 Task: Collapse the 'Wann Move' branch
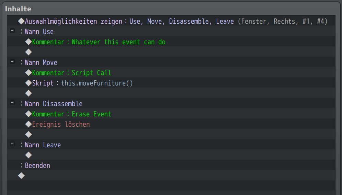[12, 62]
